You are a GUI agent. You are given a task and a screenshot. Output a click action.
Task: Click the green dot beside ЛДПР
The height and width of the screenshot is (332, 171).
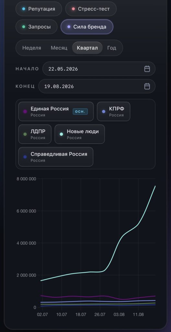(x=25, y=134)
